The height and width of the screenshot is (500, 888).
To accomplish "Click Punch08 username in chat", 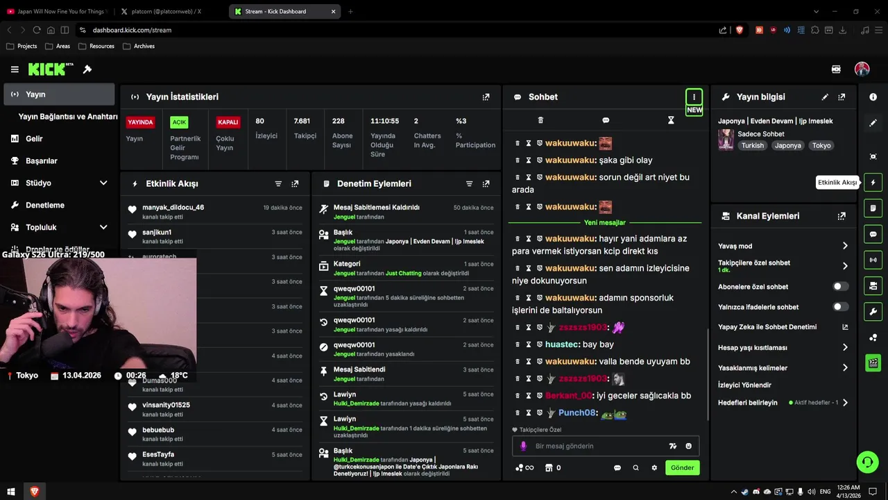I will 577,413.
